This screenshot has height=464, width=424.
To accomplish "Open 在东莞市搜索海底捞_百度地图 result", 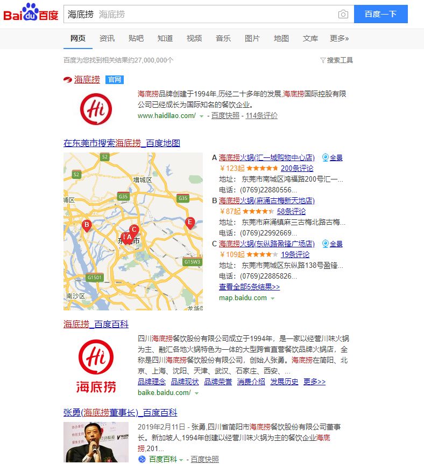I will (122, 143).
